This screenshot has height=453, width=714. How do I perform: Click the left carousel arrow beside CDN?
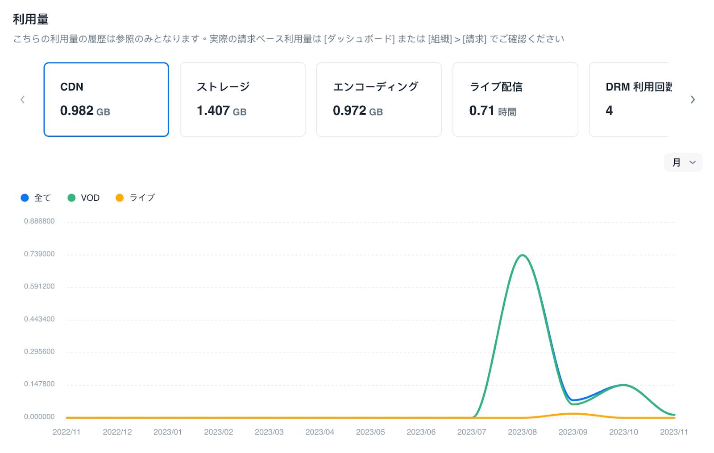click(22, 99)
